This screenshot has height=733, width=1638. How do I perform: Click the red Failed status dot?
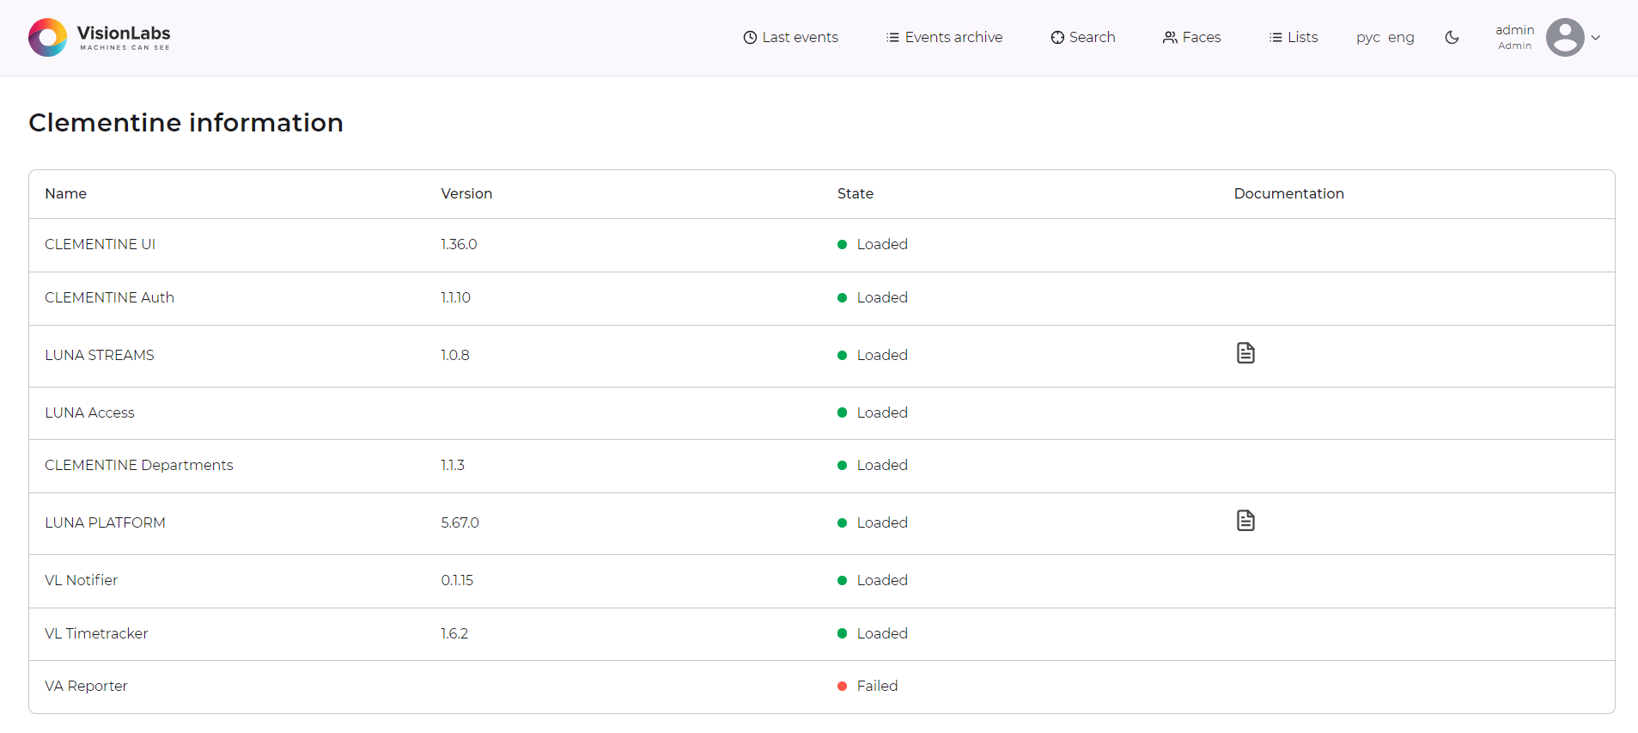[842, 687]
